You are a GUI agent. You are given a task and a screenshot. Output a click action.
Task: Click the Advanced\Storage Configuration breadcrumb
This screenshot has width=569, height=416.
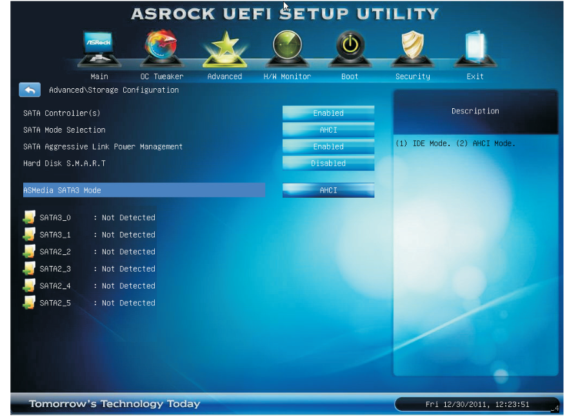tap(114, 90)
